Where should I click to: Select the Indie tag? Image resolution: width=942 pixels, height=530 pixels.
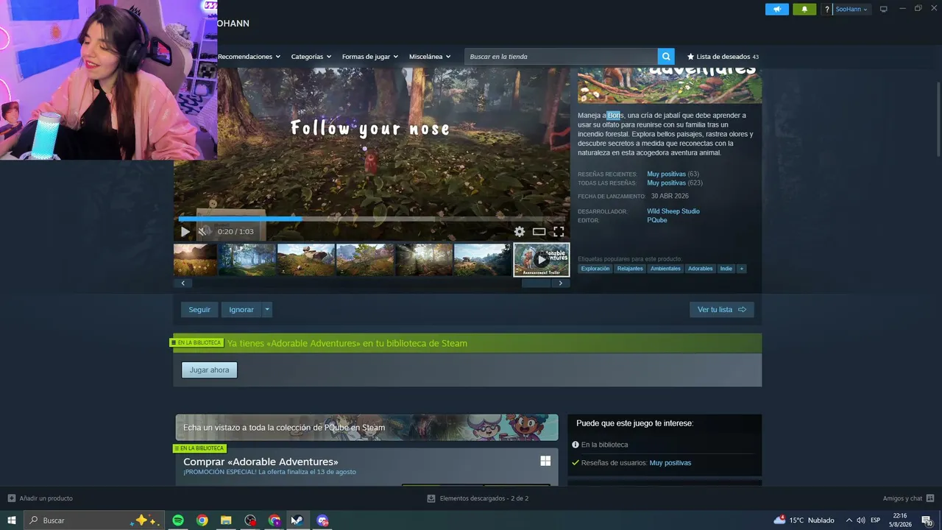(726, 269)
